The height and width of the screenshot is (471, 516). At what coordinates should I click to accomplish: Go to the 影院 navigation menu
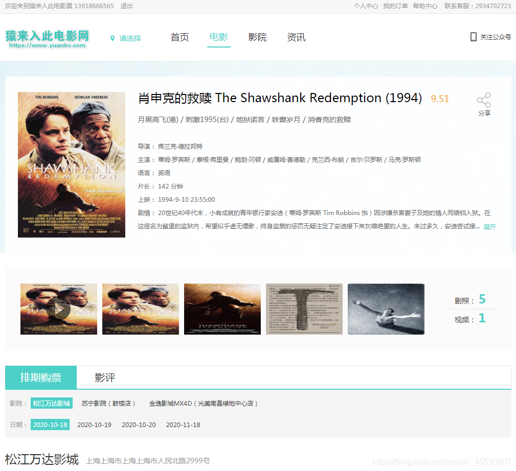coord(257,37)
